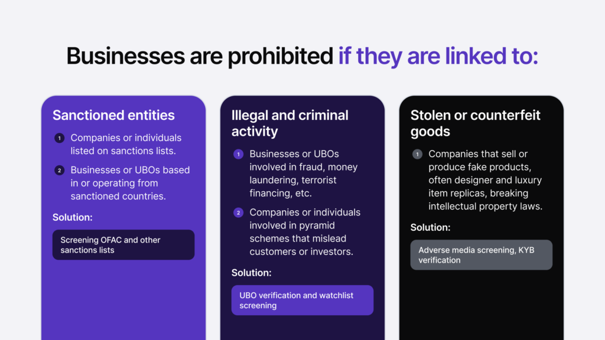The height and width of the screenshot is (340, 605).
Task: Click the Stolen or counterfeit goods heading
Action: [476, 123]
